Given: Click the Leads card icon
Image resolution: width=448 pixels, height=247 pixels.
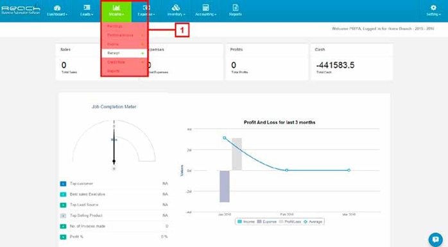Looking at the screenshot, I should 87,8.
